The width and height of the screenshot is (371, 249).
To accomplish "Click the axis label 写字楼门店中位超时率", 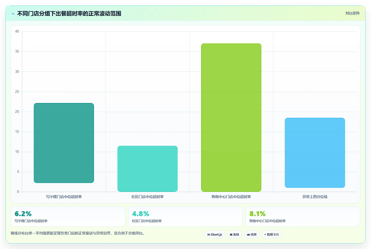I will (64, 197).
